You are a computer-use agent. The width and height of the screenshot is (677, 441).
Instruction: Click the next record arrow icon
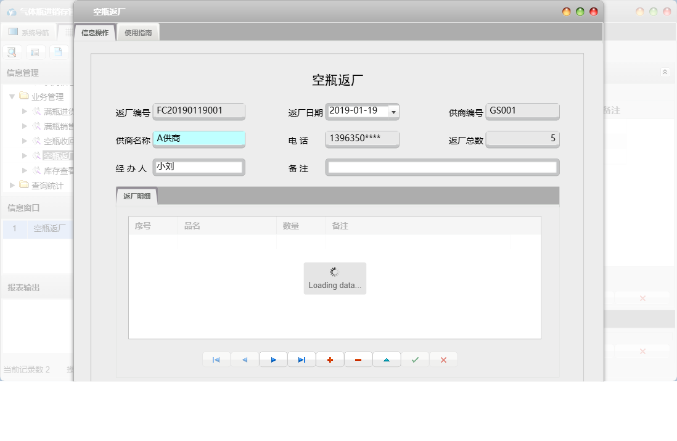[x=273, y=359]
